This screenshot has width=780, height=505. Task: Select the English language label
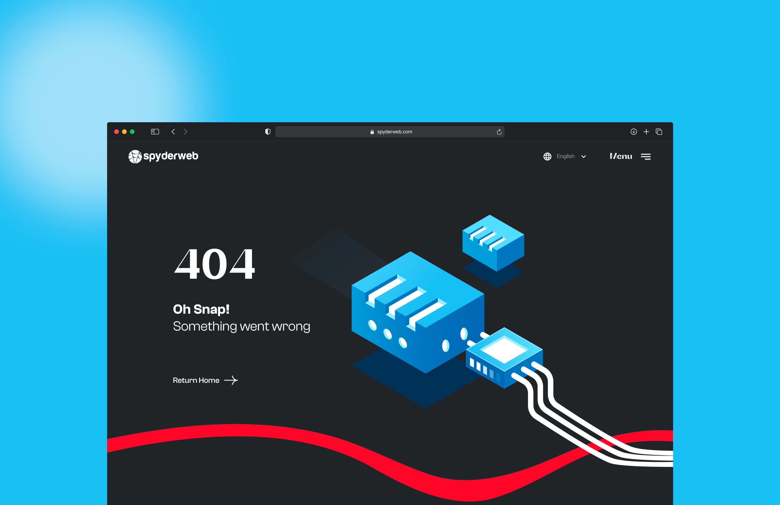pos(565,156)
